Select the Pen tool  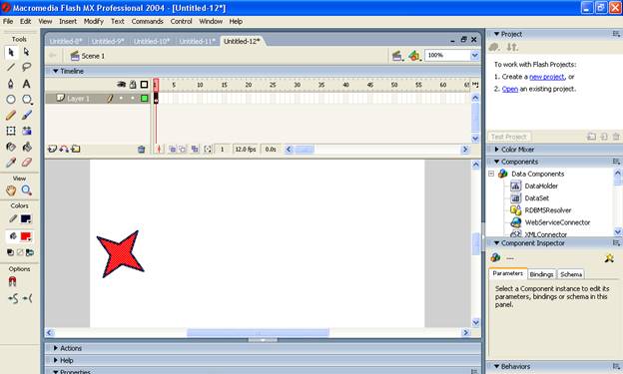[x=11, y=84]
